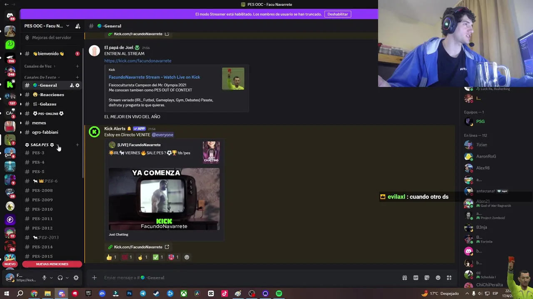The width and height of the screenshot is (533, 299).
Task: Open Epic Games launcher from taskbar
Action: pos(88,294)
